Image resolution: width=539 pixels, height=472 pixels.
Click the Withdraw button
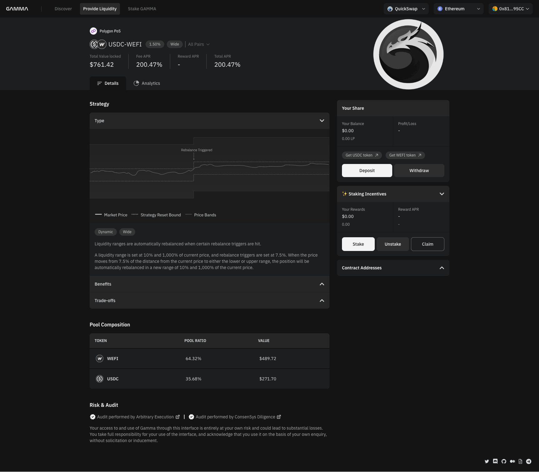pyautogui.click(x=419, y=171)
